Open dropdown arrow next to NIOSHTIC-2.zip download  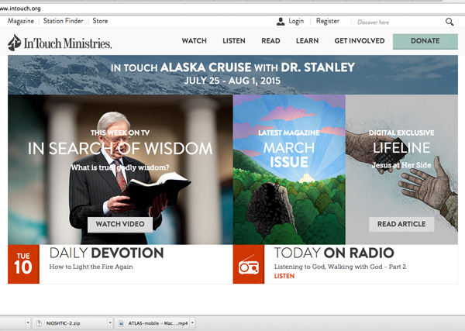(110, 322)
